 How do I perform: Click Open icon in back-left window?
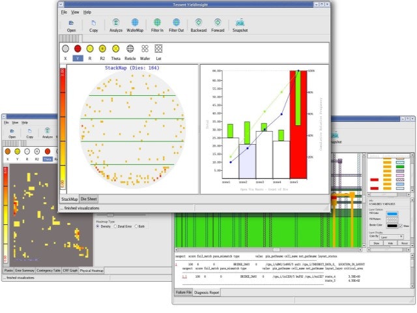[x=12, y=131]
